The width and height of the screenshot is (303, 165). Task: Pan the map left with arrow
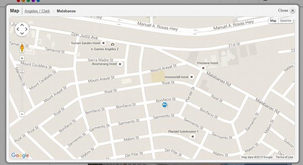(x=18, y=29)
